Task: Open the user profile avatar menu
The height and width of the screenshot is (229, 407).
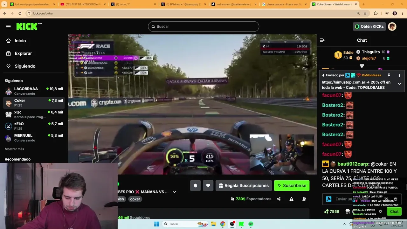Action: (x=392, y=26)
